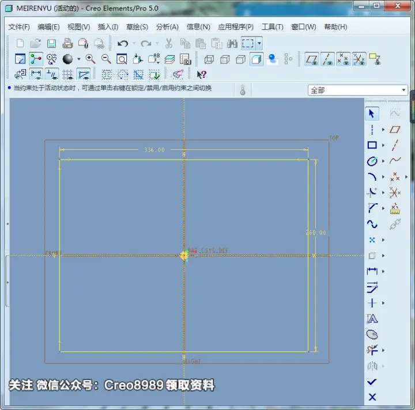Click the 336.00 width dimension
Image resolution: width=415 pixels, height=410 pixels.
point(154,150)
